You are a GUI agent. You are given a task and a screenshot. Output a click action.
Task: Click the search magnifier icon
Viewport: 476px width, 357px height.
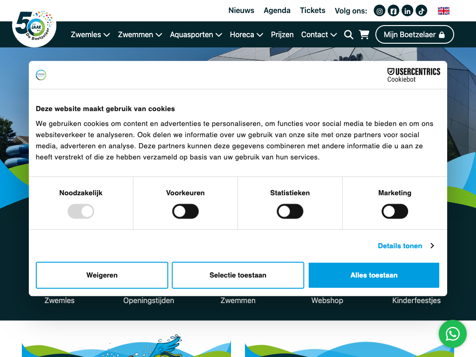tap(349, 34)
